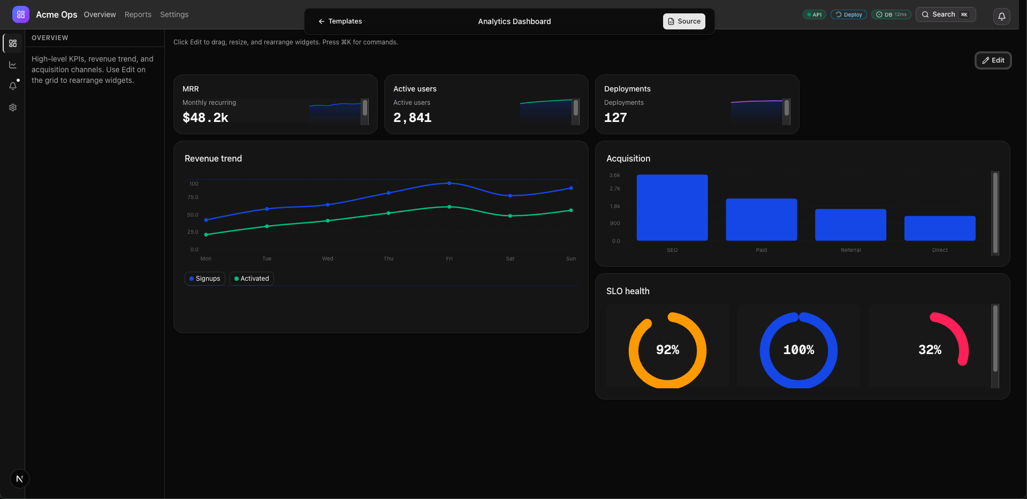Click the N avatar badge
The height and width of the screenshot is (499, 1027).
pyautogui.click(x=20, y=479)
